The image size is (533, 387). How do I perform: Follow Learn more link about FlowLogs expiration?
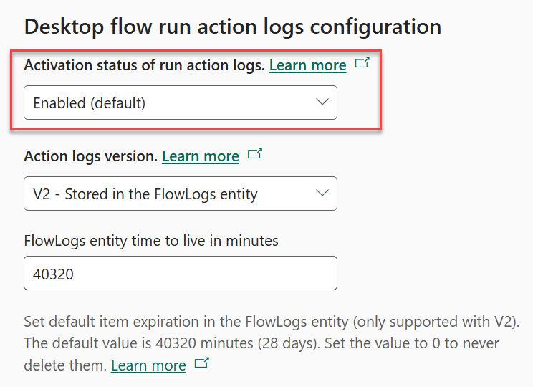click(x=148, y=365)
